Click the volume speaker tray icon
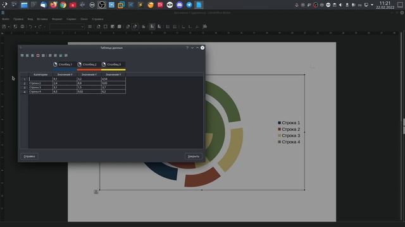Viewport: 405px width, 227px height. (x=340, y=5)
